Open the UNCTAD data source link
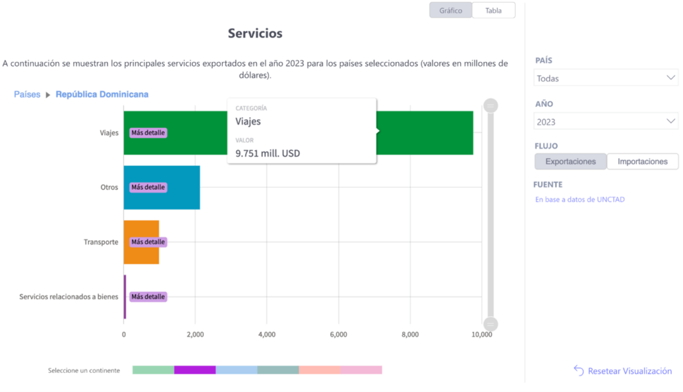 click(x=580, y=199)
